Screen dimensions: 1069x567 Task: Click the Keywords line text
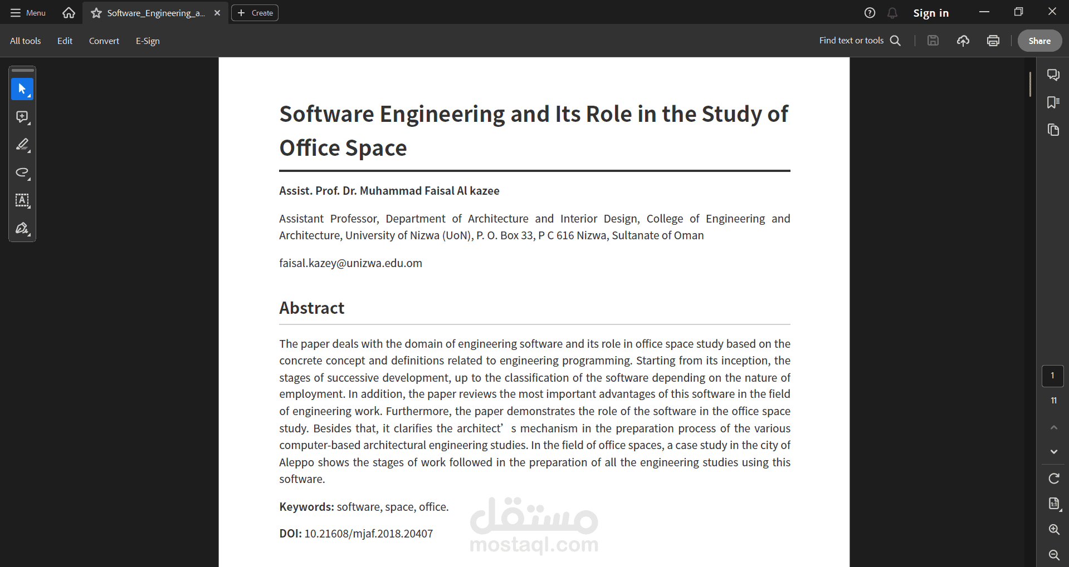(364, 507)
